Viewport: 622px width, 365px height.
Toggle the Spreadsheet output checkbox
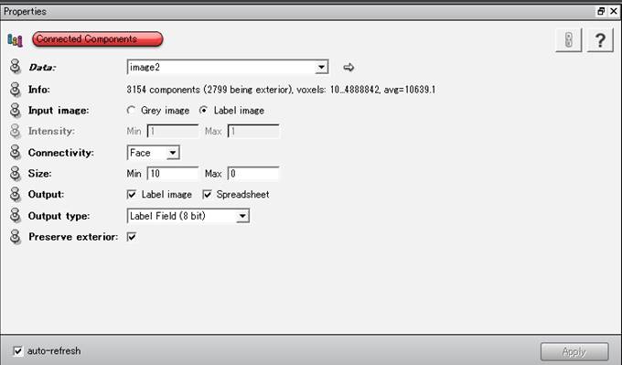207,195
